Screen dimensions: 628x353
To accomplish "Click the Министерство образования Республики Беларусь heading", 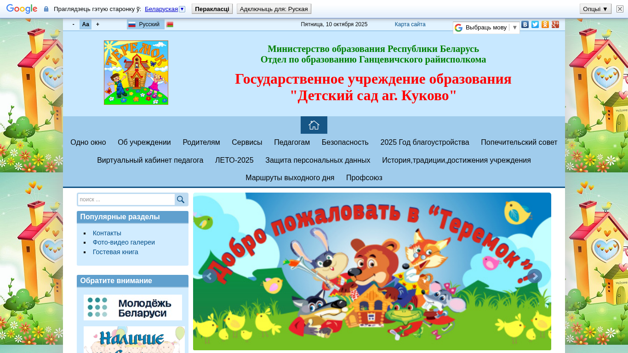I will [373, 49].
